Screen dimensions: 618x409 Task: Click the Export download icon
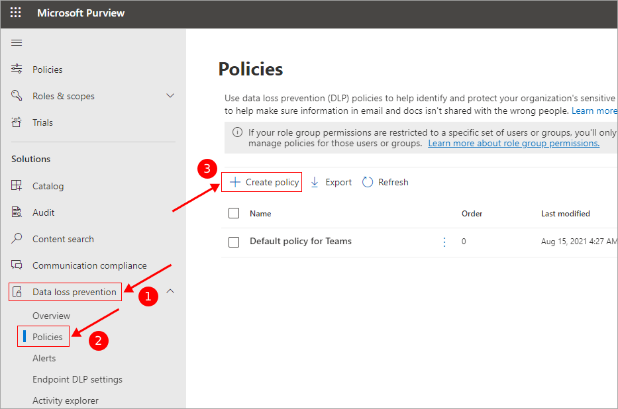tap(315, 182)
